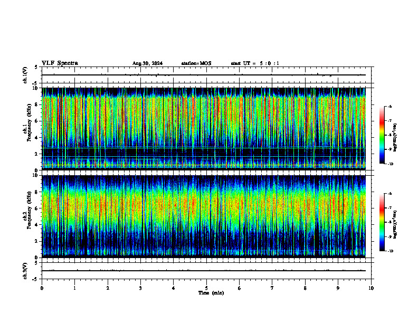Click the ch.1 spectrogram color bar
The width and height of the screenshot is (418, 323).
click(x=382, y=135)
